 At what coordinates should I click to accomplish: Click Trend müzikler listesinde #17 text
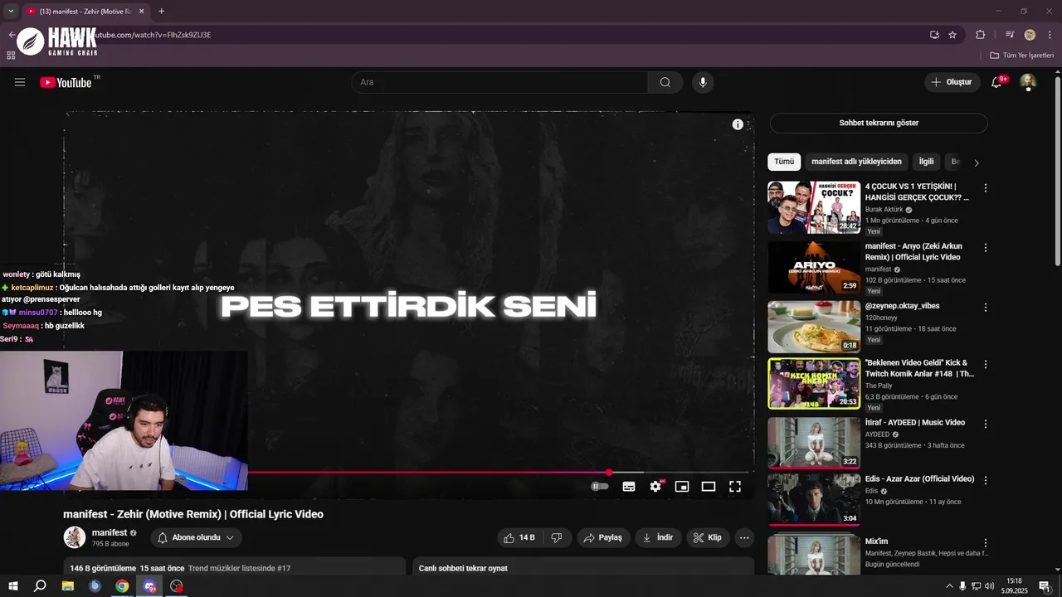click(239, 568)
